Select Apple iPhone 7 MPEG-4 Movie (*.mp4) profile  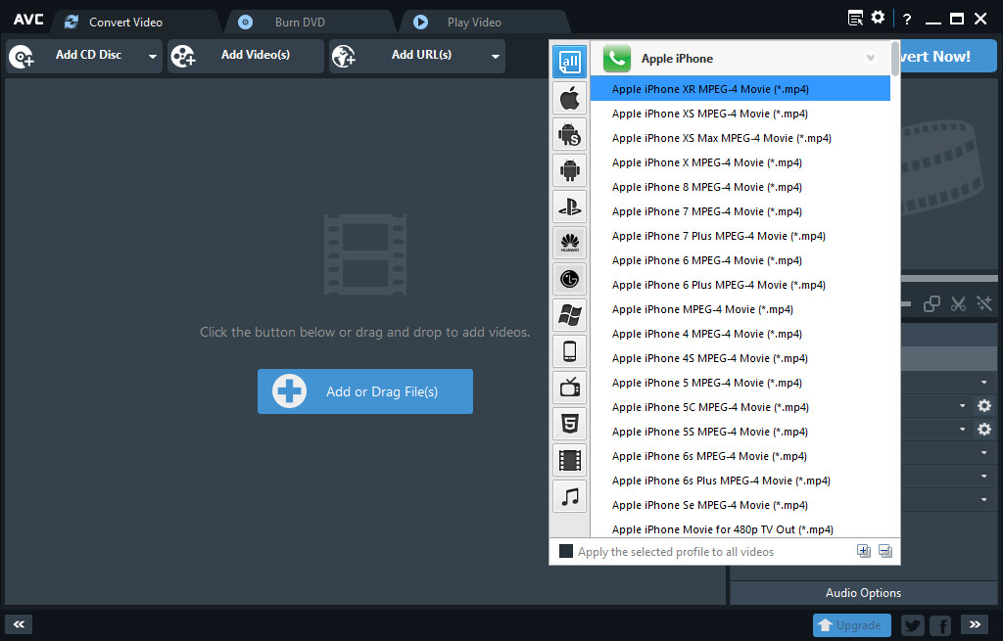(740, 211)
